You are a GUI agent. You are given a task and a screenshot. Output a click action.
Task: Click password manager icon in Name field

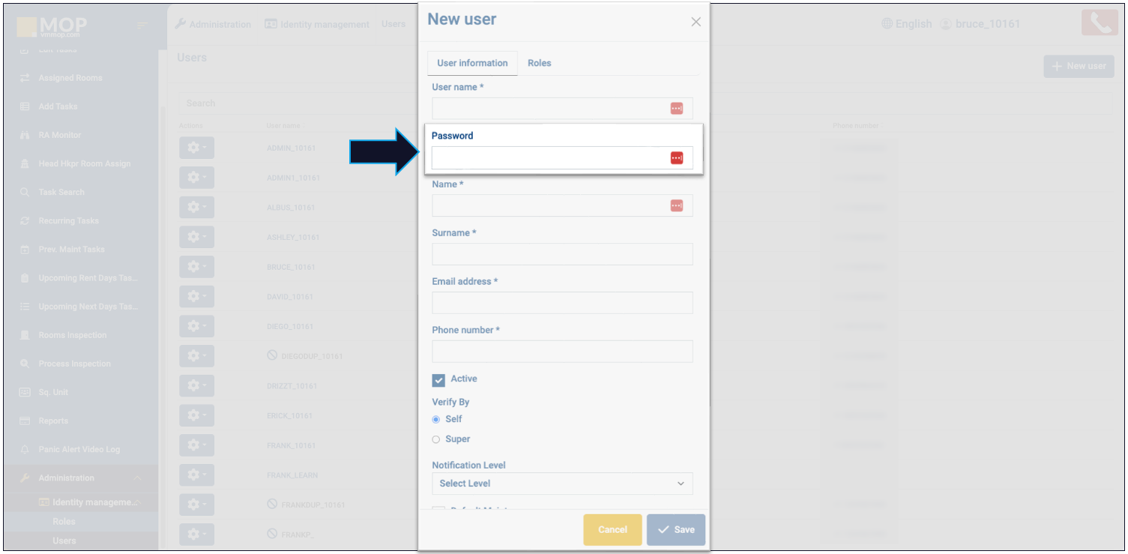pyautogui.click(x=676, y=206)
